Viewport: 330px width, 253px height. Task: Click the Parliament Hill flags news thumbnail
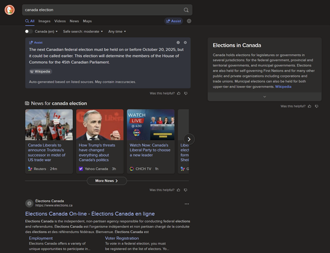pos(49,125)
